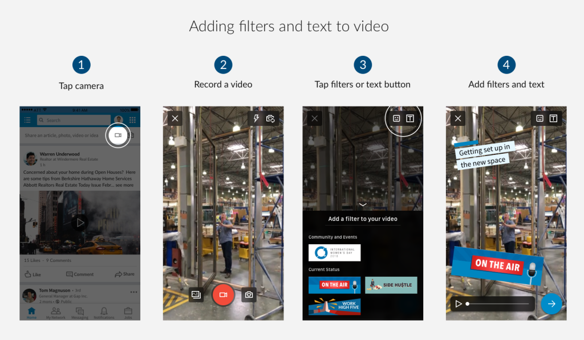584x340 pixels.
Task: Toggle the camera flash icon
Action: [x=256, y=118]
